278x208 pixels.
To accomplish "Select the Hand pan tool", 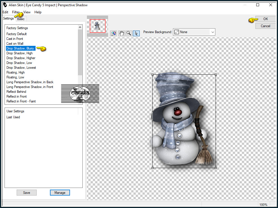I will (121, 33).
